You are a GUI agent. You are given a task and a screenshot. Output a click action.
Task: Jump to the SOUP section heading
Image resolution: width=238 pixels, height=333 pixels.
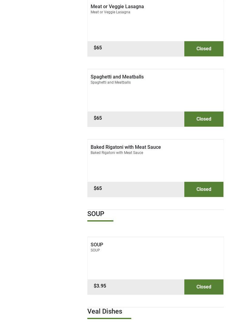tap(96, 214)
